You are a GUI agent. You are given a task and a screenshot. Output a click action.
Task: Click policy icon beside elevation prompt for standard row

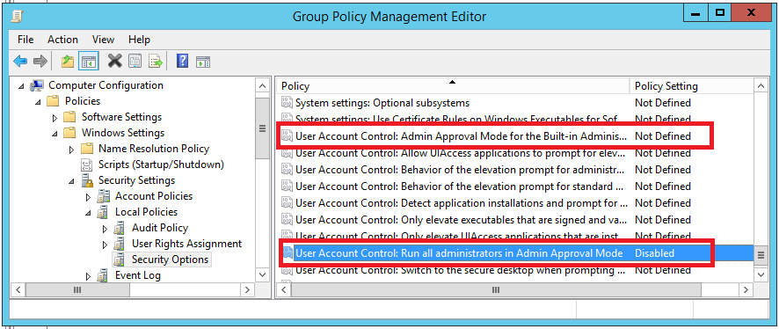[x=288, y=186]
